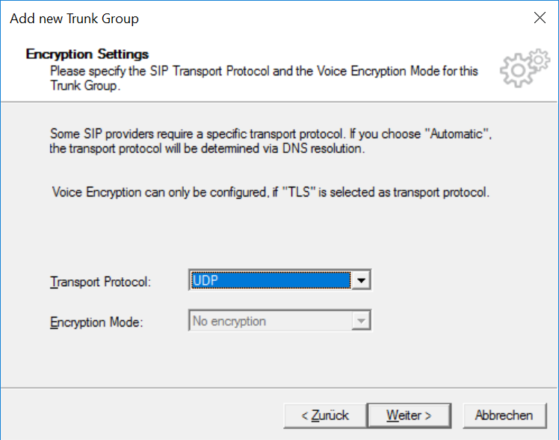Image resolution: width=559 pixels, height=440 pixels.
Task: Click the Voice Encryption TLS notice text
Action: (x=271, y=193)
